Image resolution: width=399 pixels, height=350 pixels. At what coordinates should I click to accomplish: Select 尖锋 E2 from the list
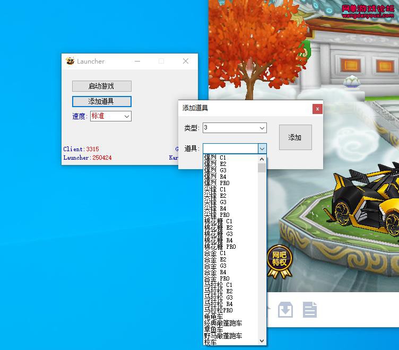point(231,196)
